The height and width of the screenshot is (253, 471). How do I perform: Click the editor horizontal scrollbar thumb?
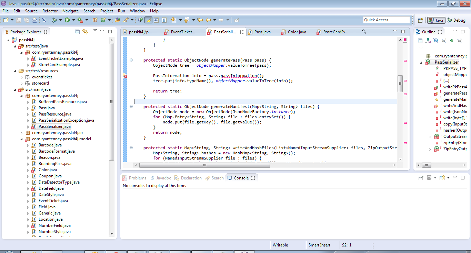pos(204,165)
